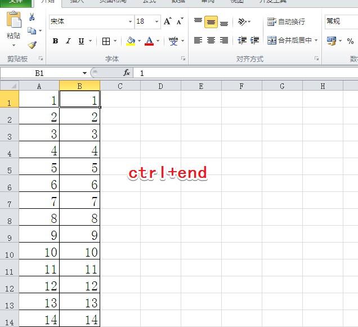Select column C header
Image resolution: width=358 pixels, height=327 pixels.
click(120, 86)
